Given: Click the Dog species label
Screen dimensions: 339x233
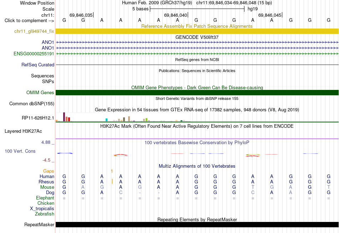Looking at the screenshot, I should click(50, 193).
